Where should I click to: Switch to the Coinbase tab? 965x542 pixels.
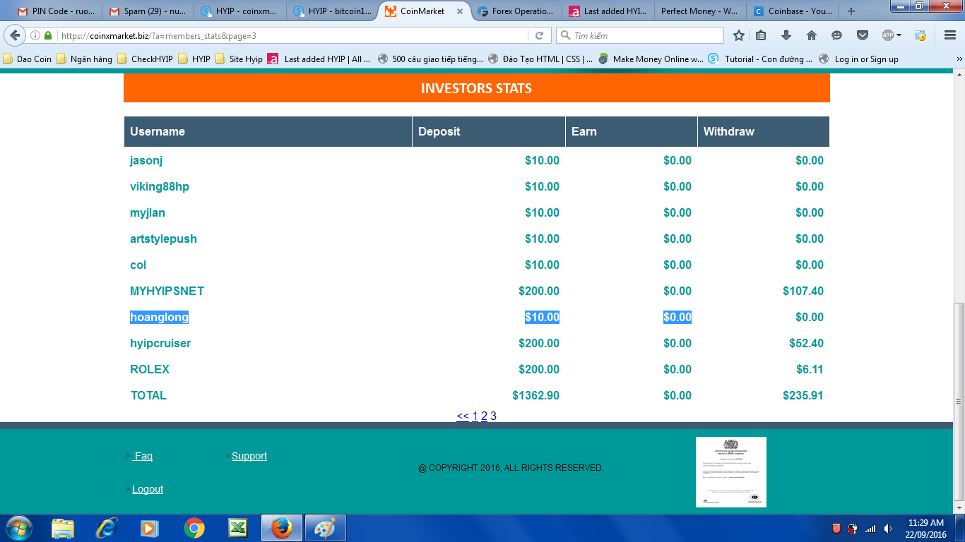pos(791,11)
